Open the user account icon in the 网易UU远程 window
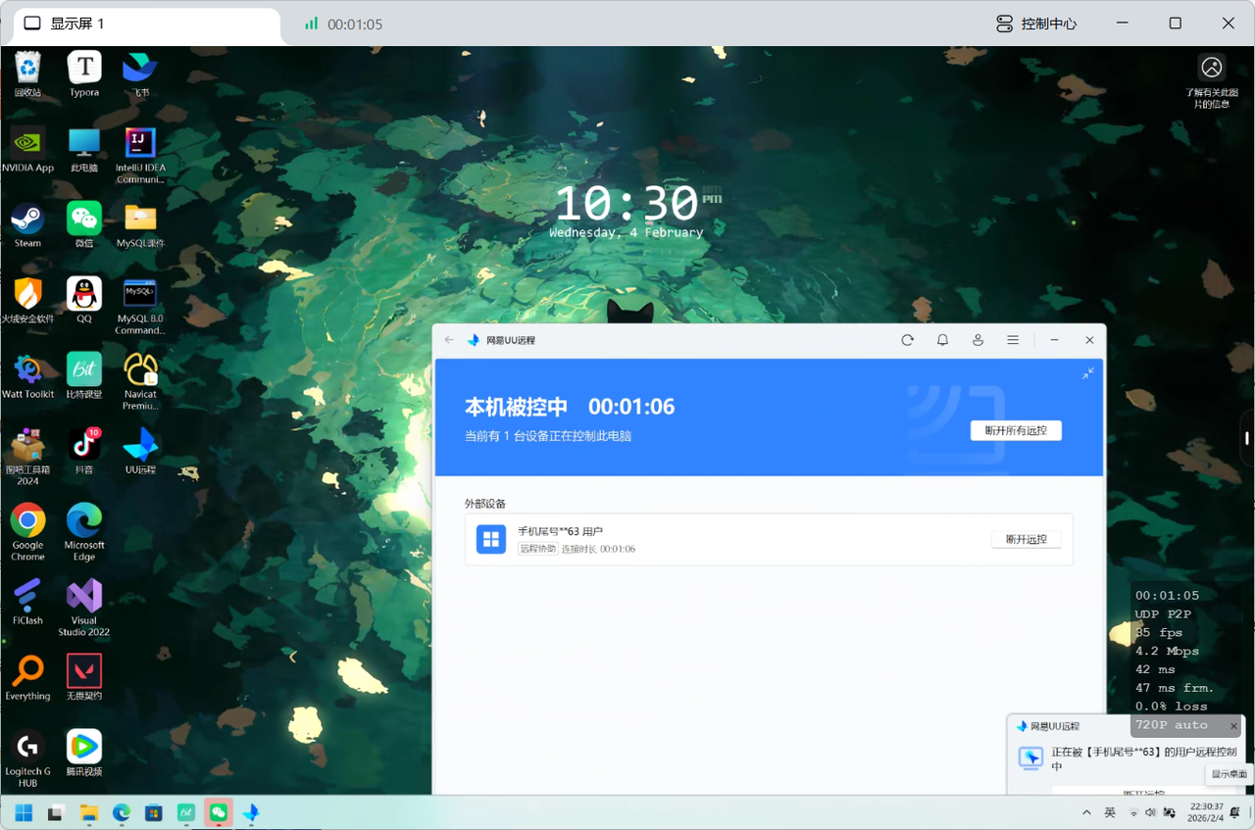The image size is (1255, 830). pyautogui.click(x=978, y=340)
